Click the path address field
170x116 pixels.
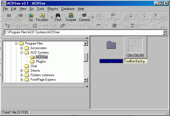coord(83,32)
